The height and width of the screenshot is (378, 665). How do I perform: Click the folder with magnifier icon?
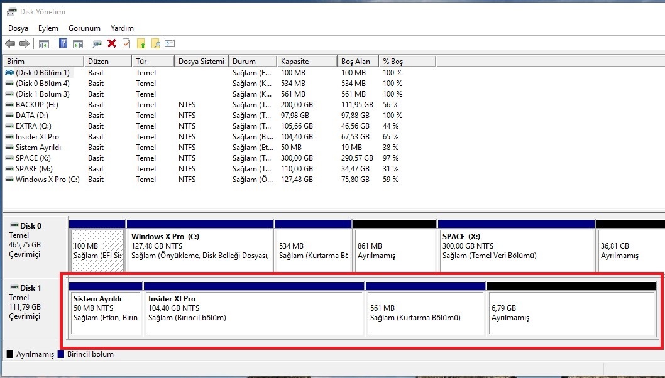pyautogui.click(x=156, y=43)
